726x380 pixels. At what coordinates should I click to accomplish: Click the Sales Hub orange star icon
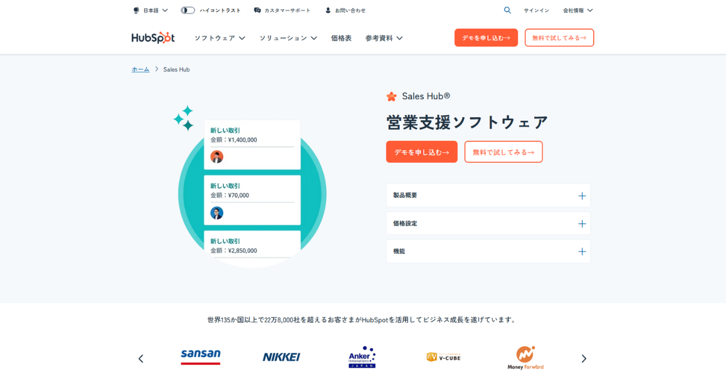391,96
